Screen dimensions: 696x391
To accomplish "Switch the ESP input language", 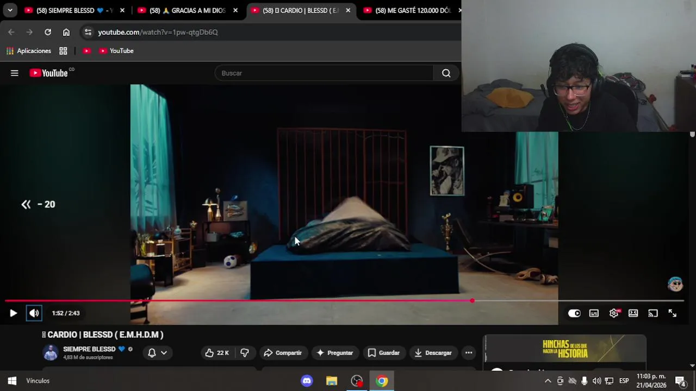I will tap(624, 381).
